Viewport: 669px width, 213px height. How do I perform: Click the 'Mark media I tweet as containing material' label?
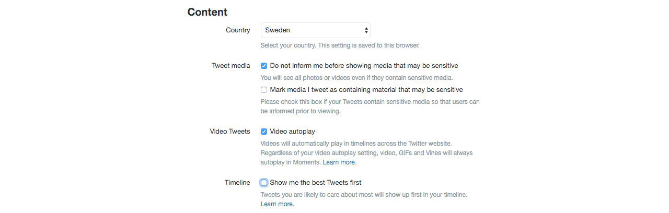pos(366,90)
